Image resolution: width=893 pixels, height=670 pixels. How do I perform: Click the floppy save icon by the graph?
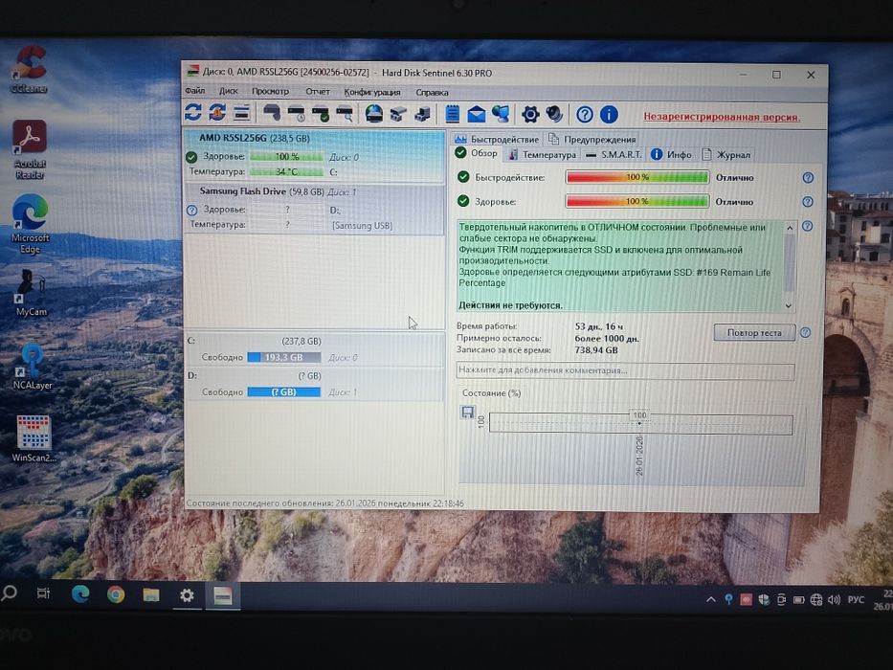click(x=468, y=412)
